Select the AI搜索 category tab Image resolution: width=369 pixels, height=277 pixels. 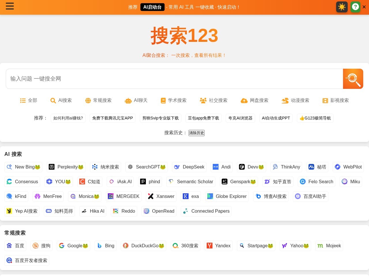[x=61, y=100]
